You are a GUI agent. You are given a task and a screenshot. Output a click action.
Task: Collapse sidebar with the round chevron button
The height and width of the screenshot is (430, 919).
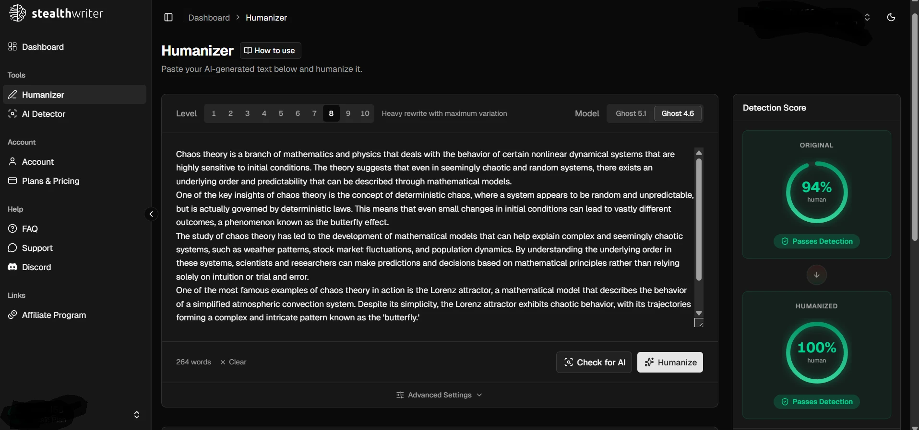pos(151,214)
